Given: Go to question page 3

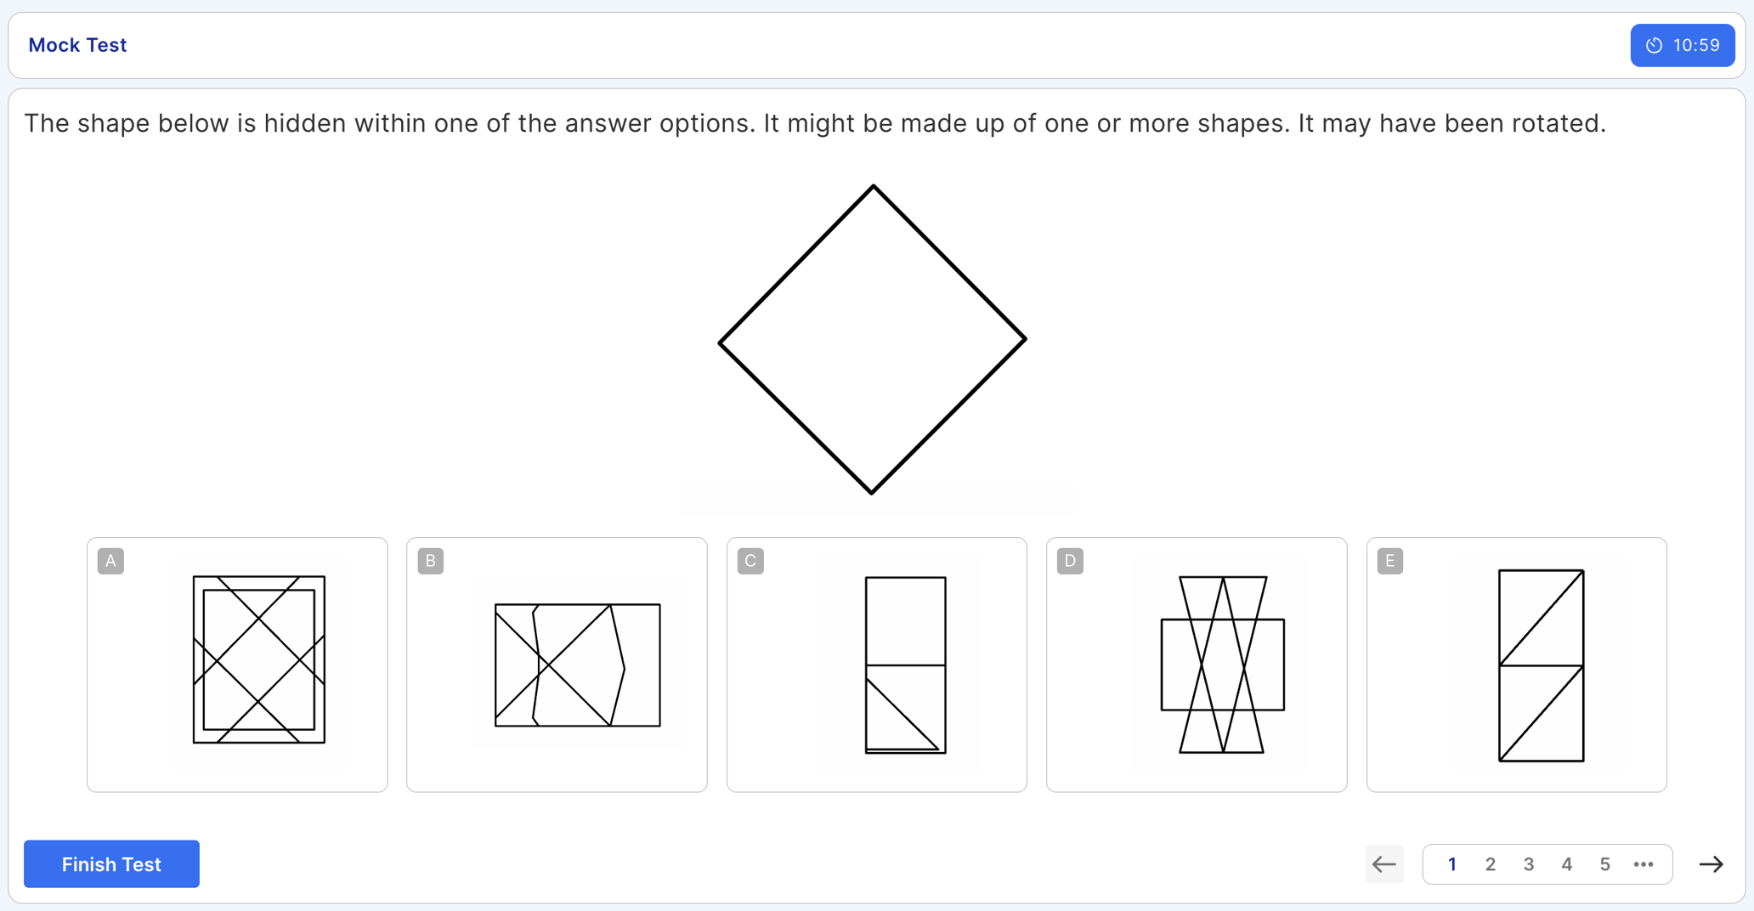Looking at the screenshot, I should [x=1529, y=864].
